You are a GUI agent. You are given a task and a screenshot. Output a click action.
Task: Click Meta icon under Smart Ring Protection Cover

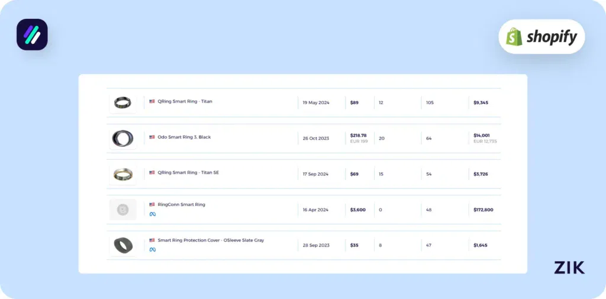pos(153,249)
